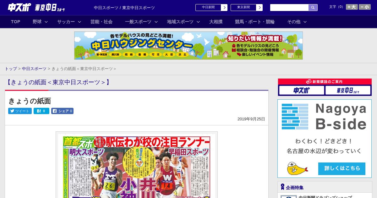Click the 中日ハウジングセンター banner ad
The height and width of the screenshot is (198, 377).
188,46
